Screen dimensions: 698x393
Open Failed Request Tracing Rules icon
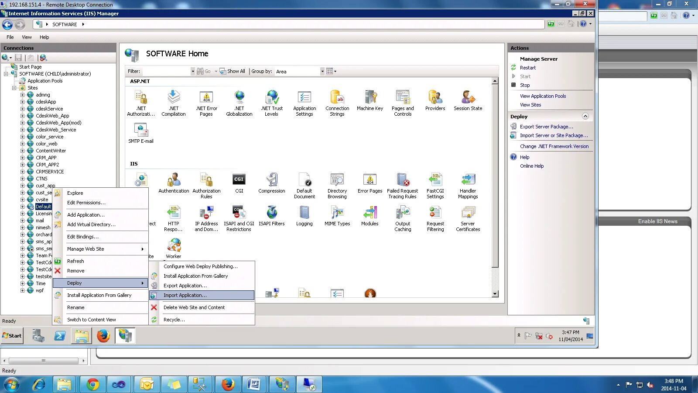click(403, 186)
